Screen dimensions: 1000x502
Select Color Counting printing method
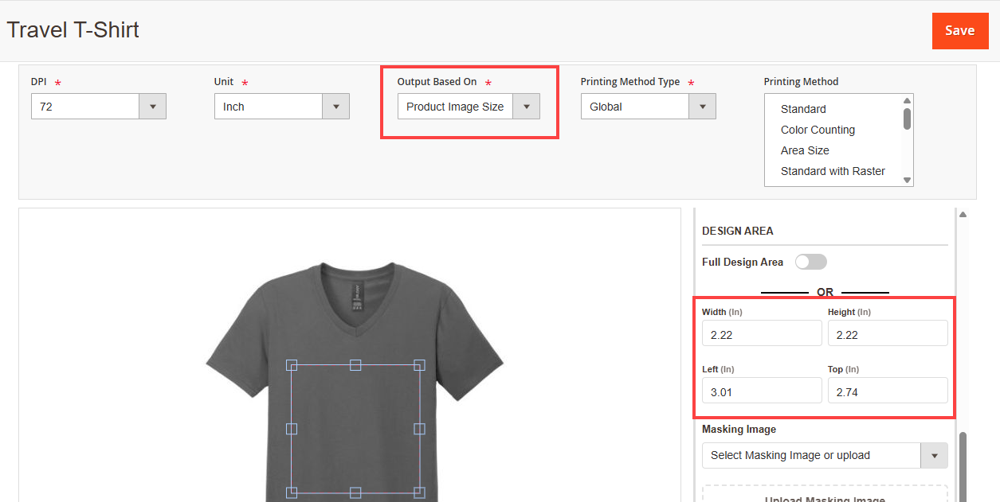[818, 130]
